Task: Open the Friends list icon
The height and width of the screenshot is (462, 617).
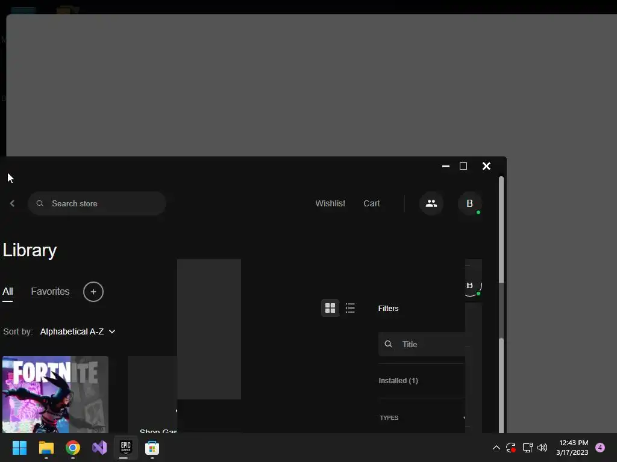Action: [x=431, y=203]
